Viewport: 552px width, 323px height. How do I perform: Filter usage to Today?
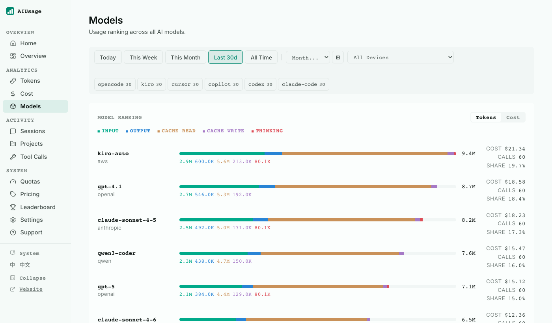(108, 57)
